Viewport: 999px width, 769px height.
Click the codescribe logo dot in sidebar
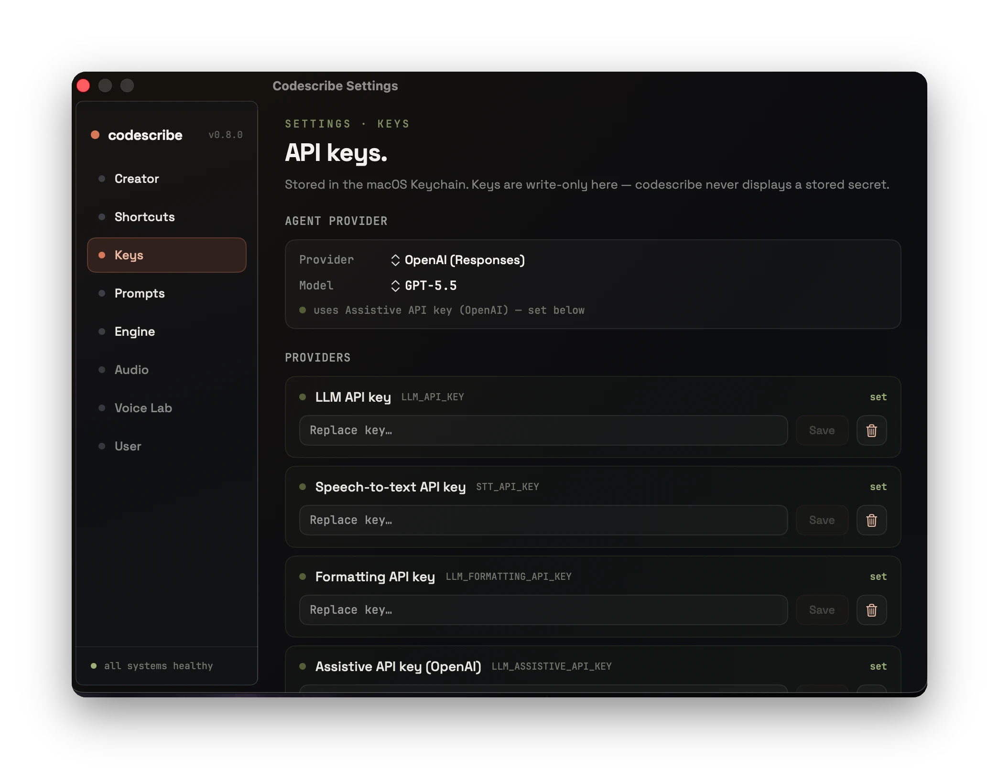95,135
